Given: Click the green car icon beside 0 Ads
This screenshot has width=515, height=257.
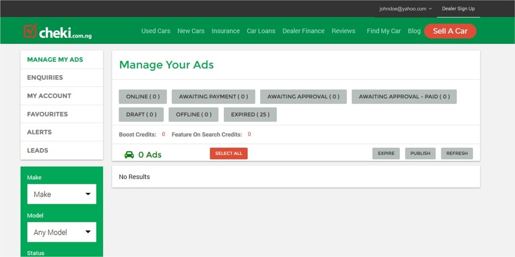Looking at the screenshot, I should 129,155.
